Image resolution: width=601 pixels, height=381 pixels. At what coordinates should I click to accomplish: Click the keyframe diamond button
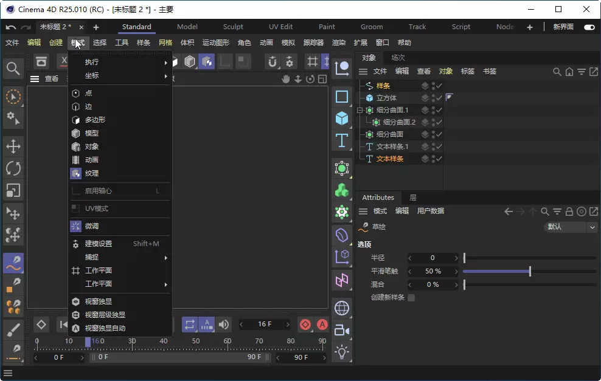41,324
